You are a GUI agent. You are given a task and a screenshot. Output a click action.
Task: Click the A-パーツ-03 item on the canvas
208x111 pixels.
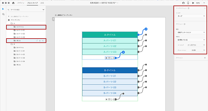(110, 52)
